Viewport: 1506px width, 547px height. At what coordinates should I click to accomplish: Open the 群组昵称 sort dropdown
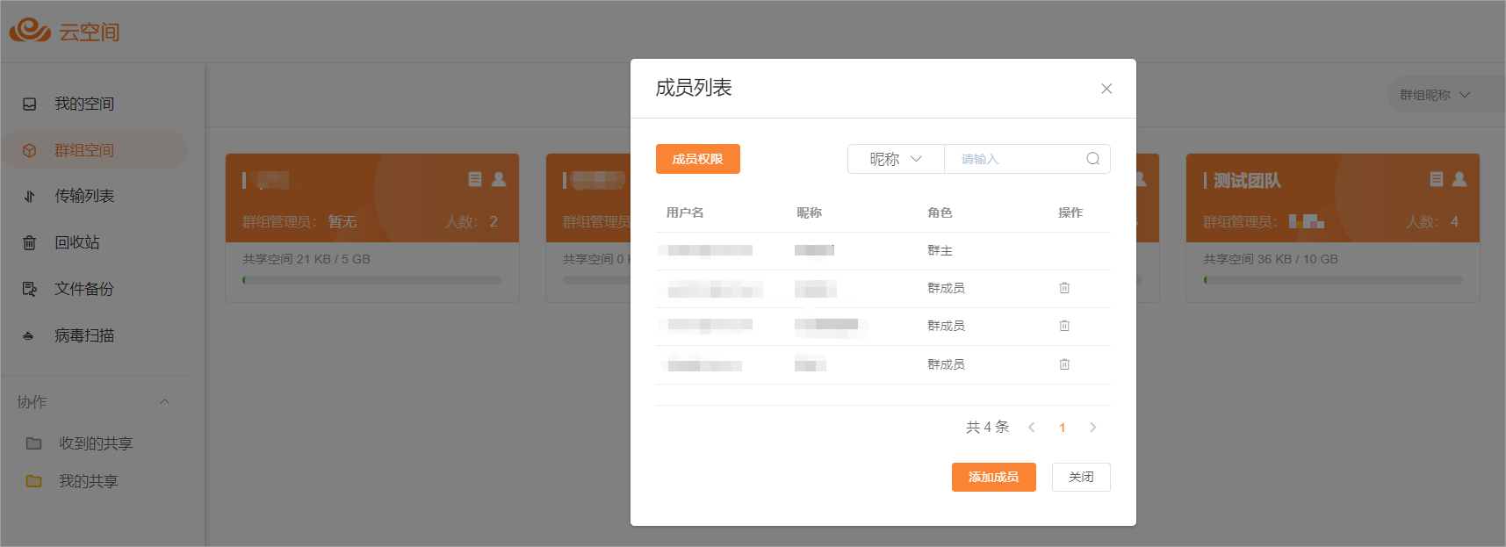(1434, 95)
